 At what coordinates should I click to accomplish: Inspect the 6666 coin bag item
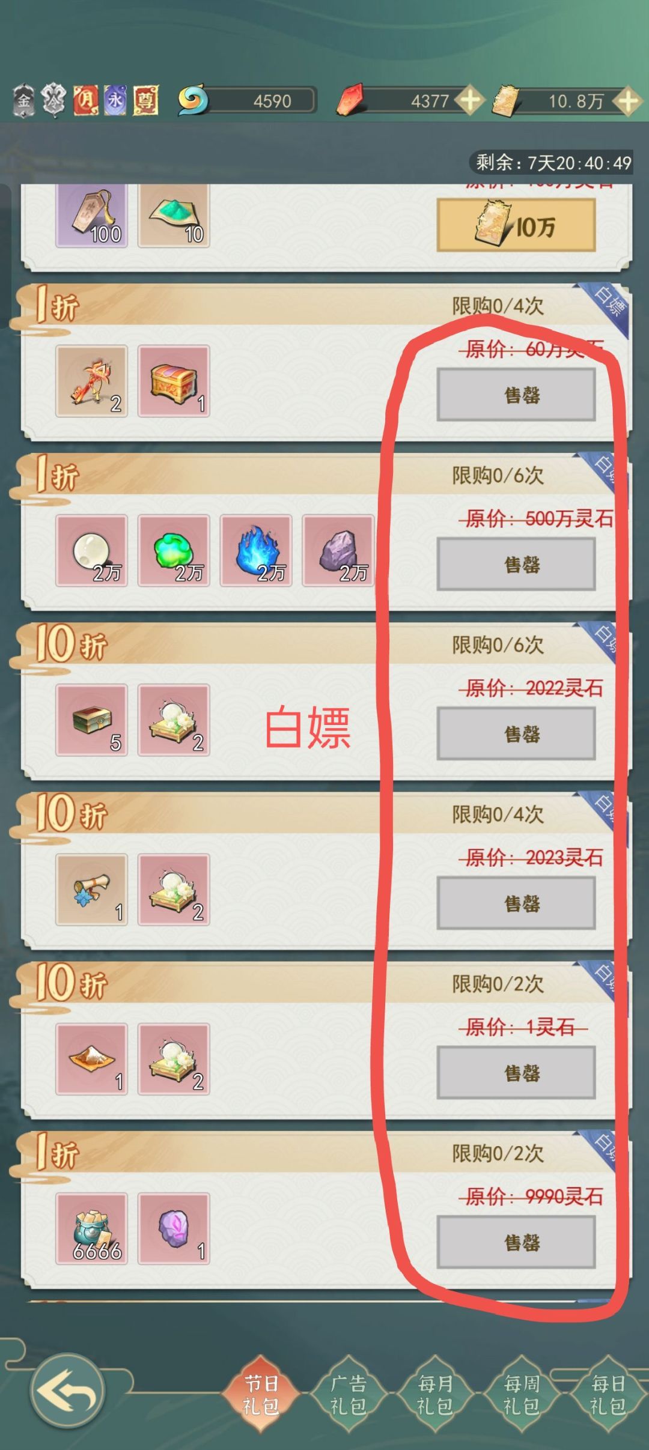click(91, 1228)
